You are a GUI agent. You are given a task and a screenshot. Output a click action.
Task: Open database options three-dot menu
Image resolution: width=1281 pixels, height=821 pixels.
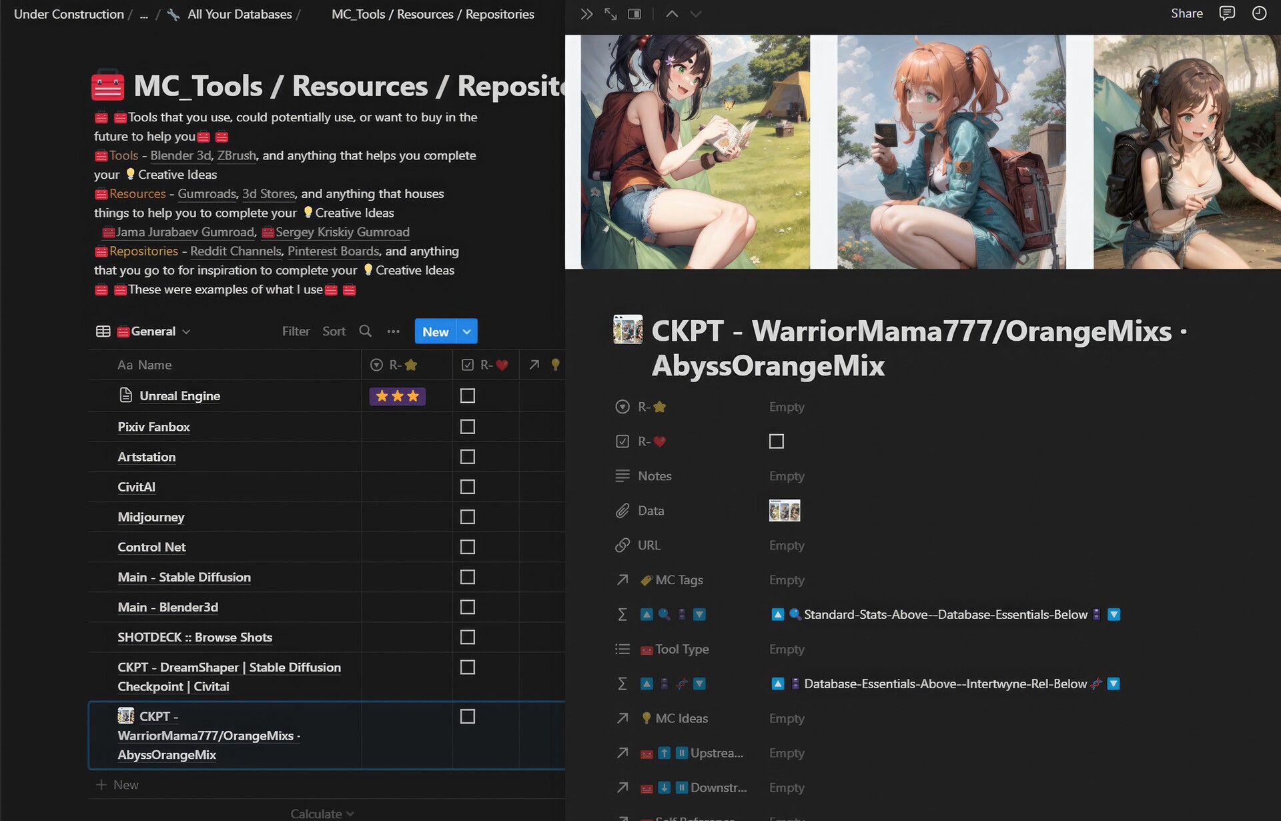[x=394, y=331]
